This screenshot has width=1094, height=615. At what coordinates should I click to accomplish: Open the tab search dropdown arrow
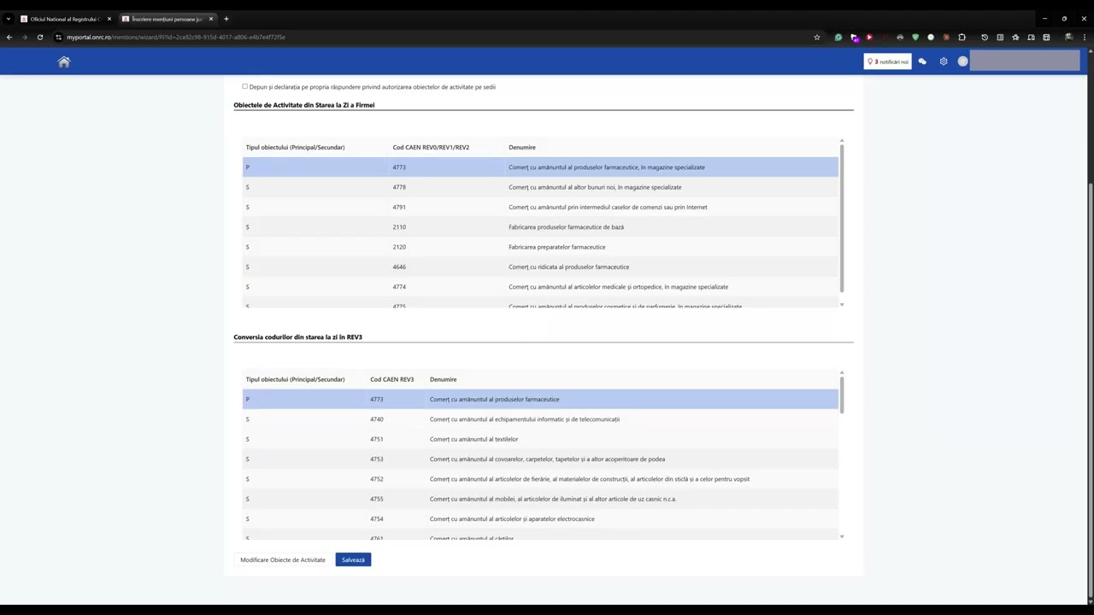(8, 19)
